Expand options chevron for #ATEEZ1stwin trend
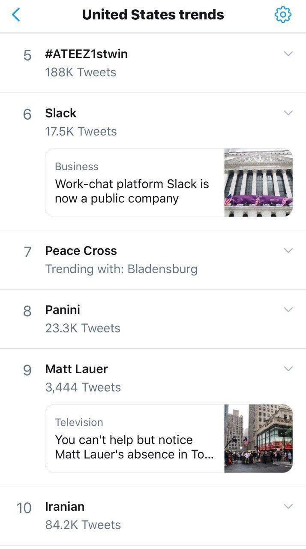Screen dimensions: 306x549 tap(288, 54)
